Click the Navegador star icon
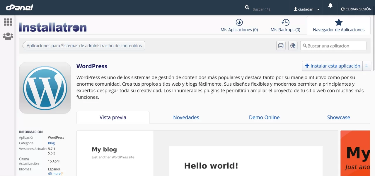 tap(339, 22)
